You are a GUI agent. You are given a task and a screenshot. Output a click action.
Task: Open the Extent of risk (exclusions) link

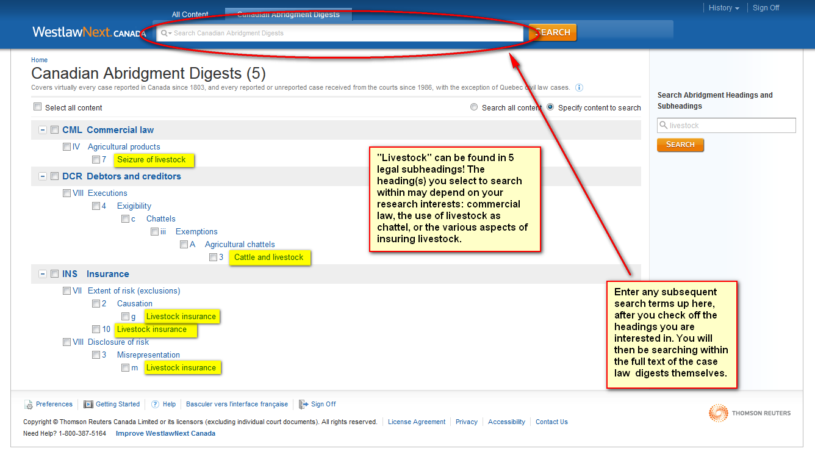(x=134, y=290)
